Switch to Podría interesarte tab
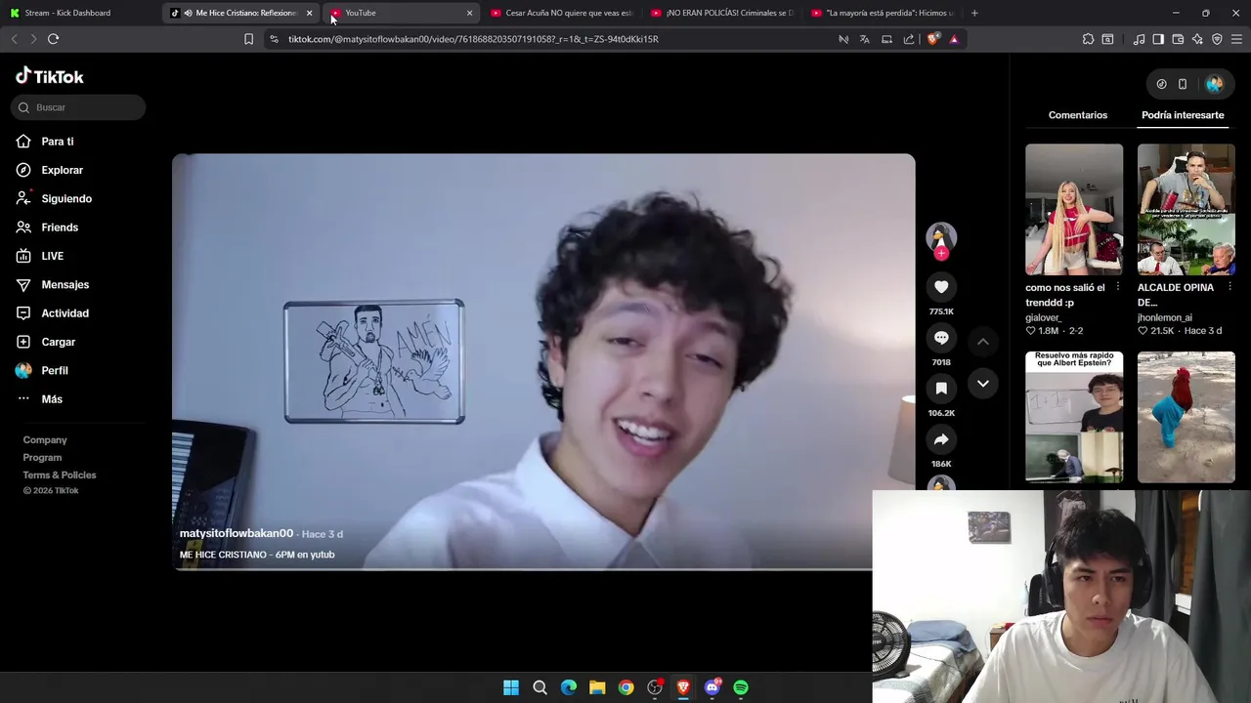Screen dimensions: 1251x703 (x=1183, y=115)
